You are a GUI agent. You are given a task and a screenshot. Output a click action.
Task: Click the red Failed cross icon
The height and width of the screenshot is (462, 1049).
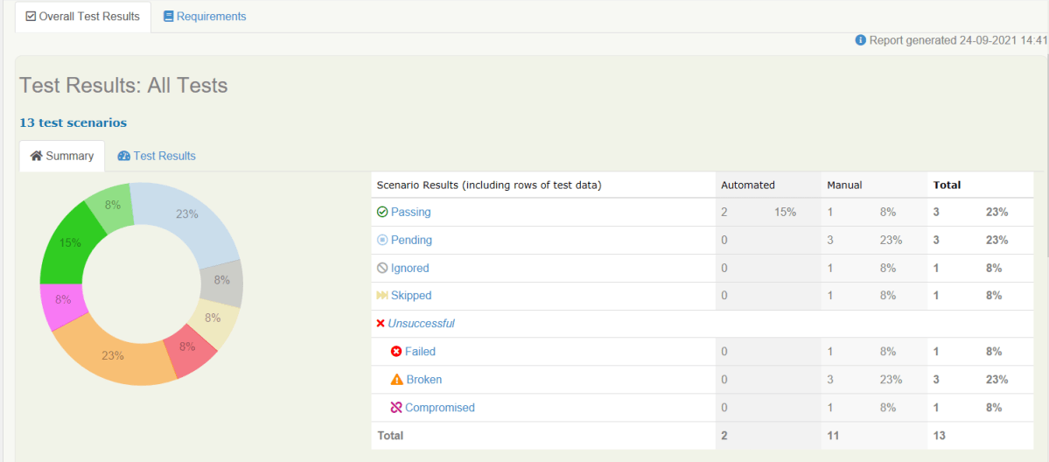(x=395, y=352)
